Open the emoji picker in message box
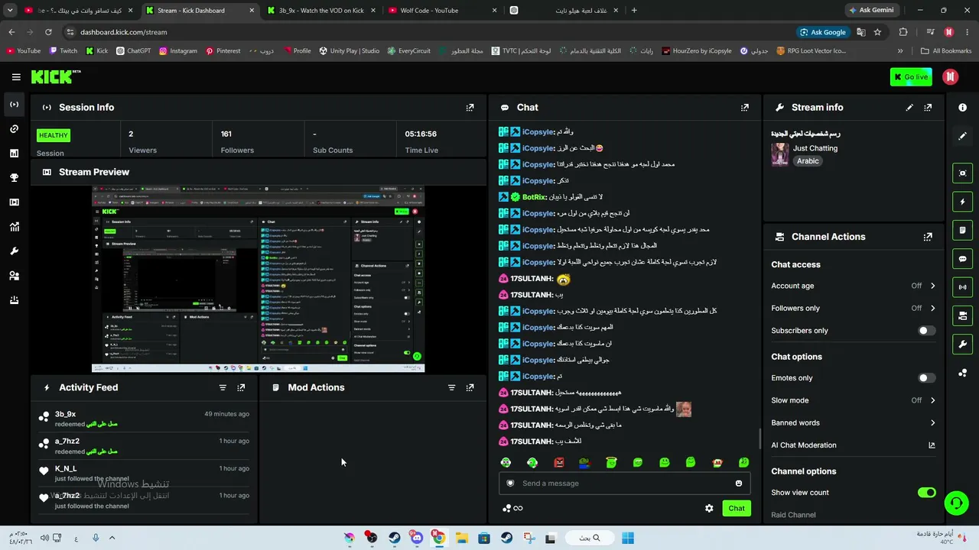Viewport: 979px width, 550px height. (738, 484)
